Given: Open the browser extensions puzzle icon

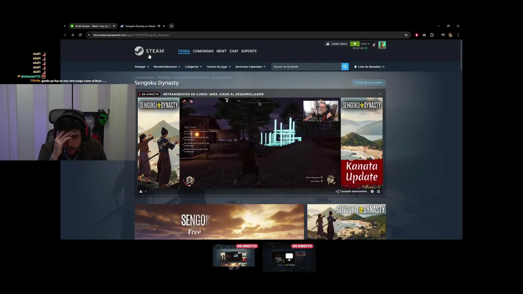Looking at the screenshot, I should [432, 35].
